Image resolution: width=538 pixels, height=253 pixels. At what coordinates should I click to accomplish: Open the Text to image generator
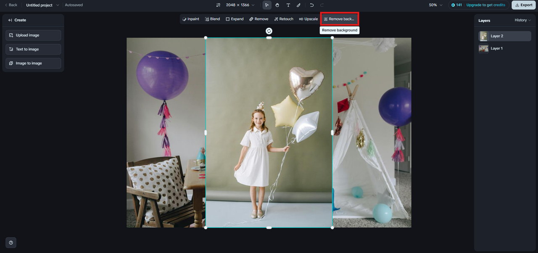(x=33, y=49)
